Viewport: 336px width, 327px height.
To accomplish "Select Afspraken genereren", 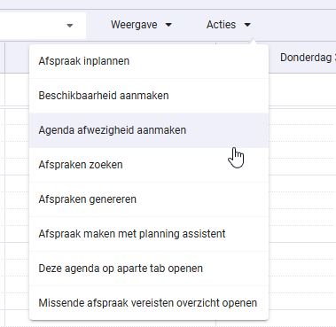I will pyautogui.click(x=149, y=199).
